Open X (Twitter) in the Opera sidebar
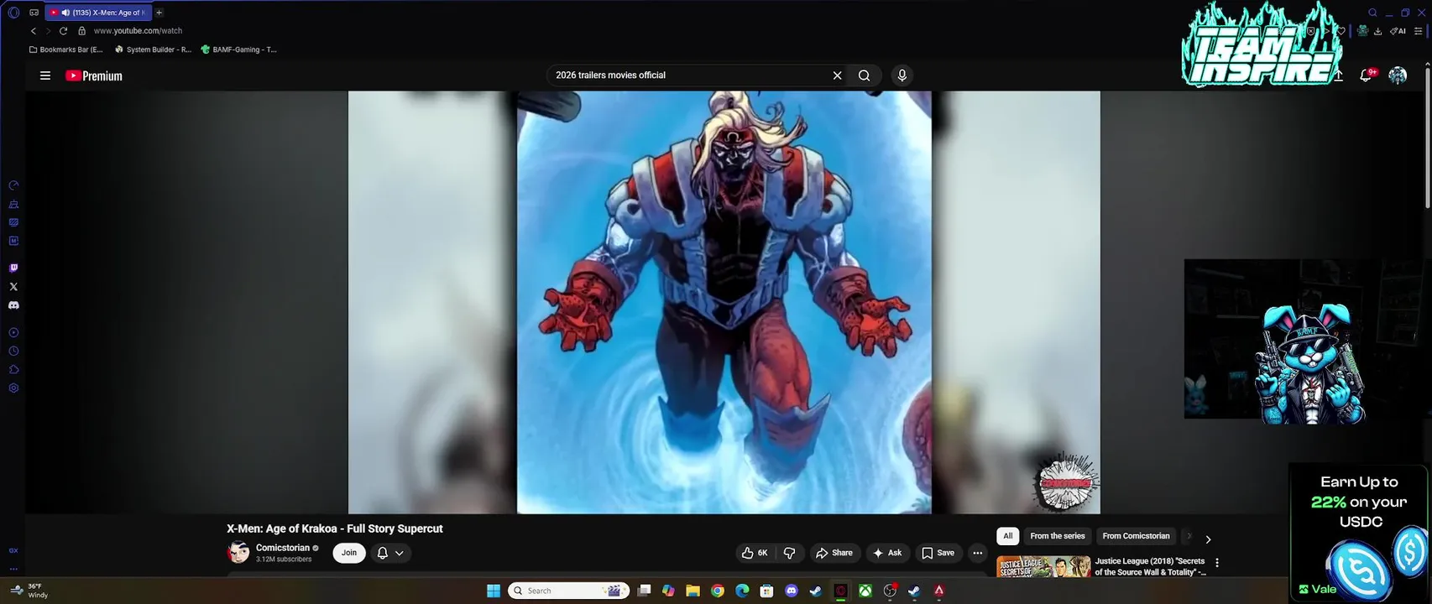1432x604 pixels. (x=13, y=287)
